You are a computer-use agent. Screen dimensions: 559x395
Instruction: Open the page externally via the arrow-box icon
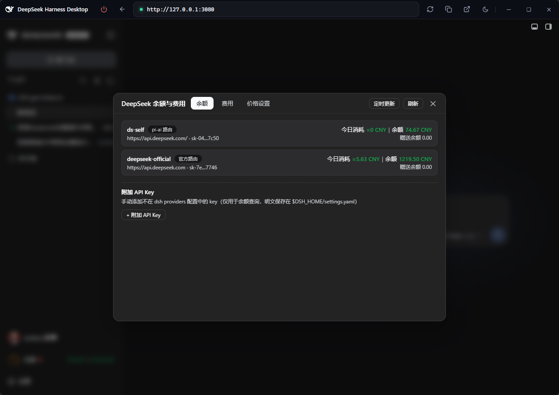467,9
